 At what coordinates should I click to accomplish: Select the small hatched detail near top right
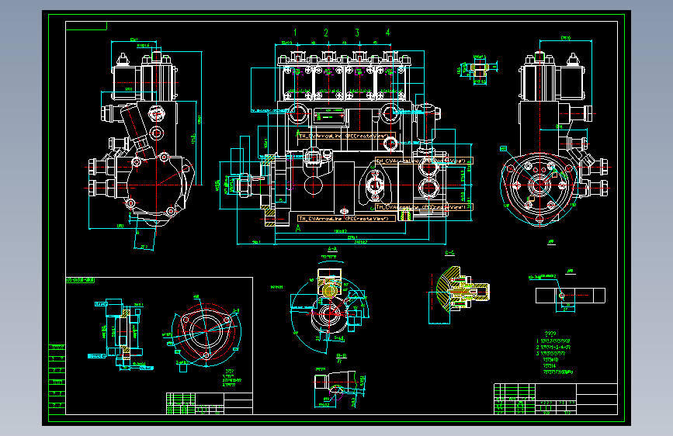click(477, 70)
